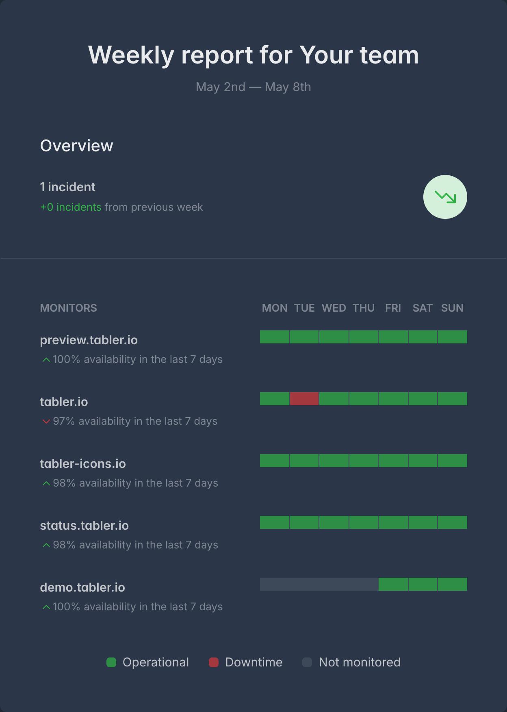
Task: Click the red Downtime legend square
Action: tap(214, 662)
